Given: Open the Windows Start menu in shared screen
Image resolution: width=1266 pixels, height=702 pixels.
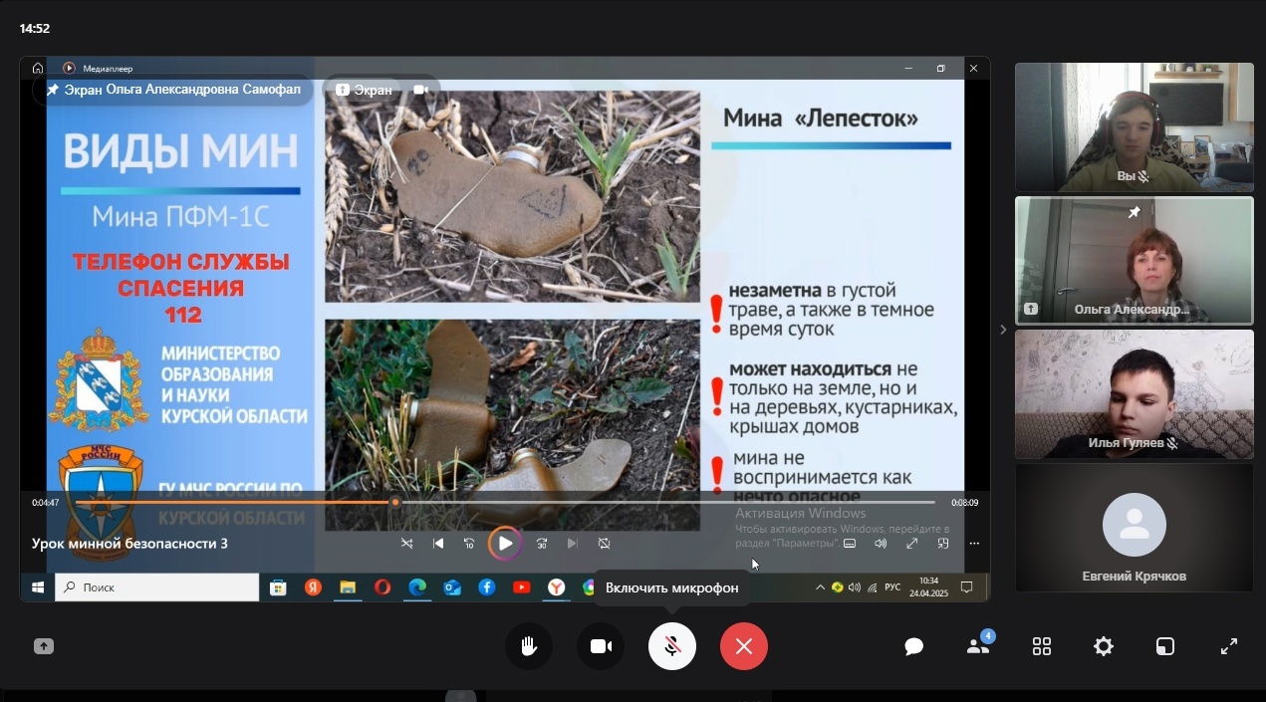Looking at the screenshot, I should click(x=38, y=587).
